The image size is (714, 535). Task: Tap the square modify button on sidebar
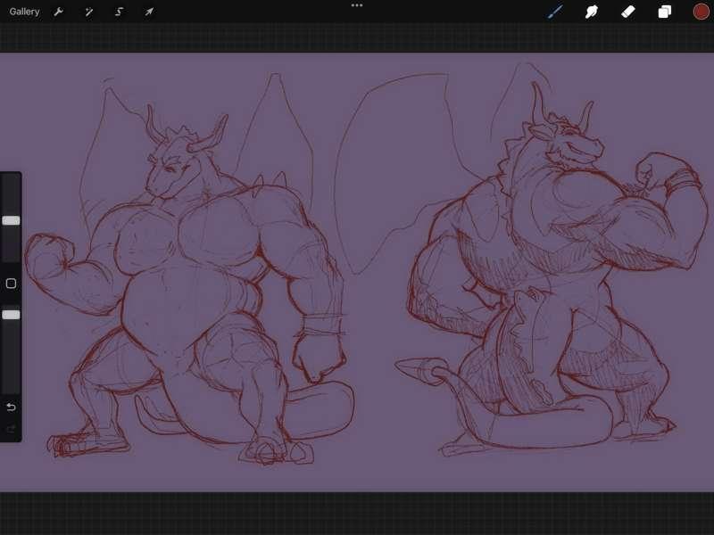[11, 284]
